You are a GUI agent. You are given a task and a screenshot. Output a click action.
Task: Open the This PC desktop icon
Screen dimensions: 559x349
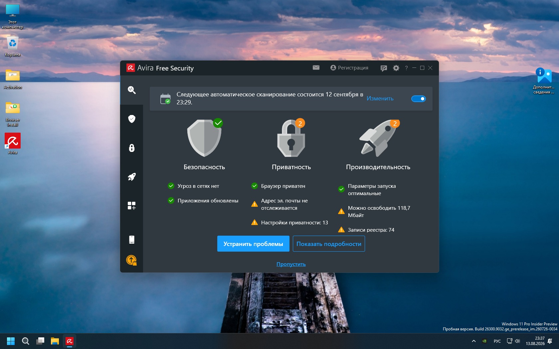point(13,16)
